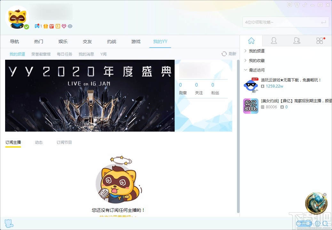The height and width of the screenshot is (230, 332).
Task: Expand the 我的收藏 section
Action: tap(246, 60)
